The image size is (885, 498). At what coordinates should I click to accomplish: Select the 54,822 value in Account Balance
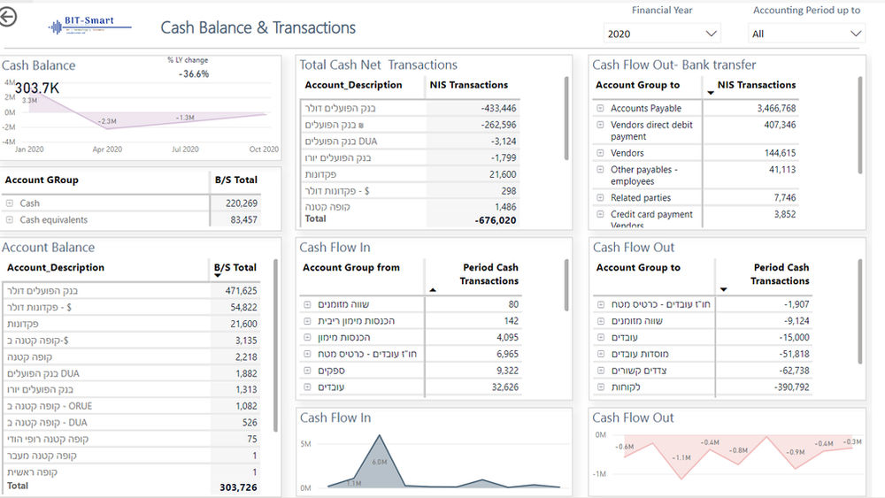click(x=244, y=307)
